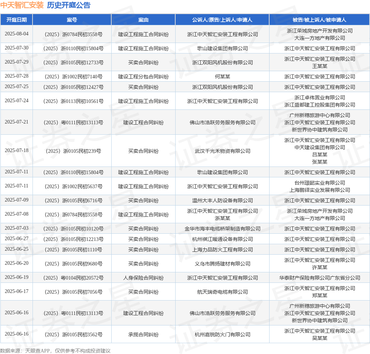Click plaintiff 何某某

222,77
